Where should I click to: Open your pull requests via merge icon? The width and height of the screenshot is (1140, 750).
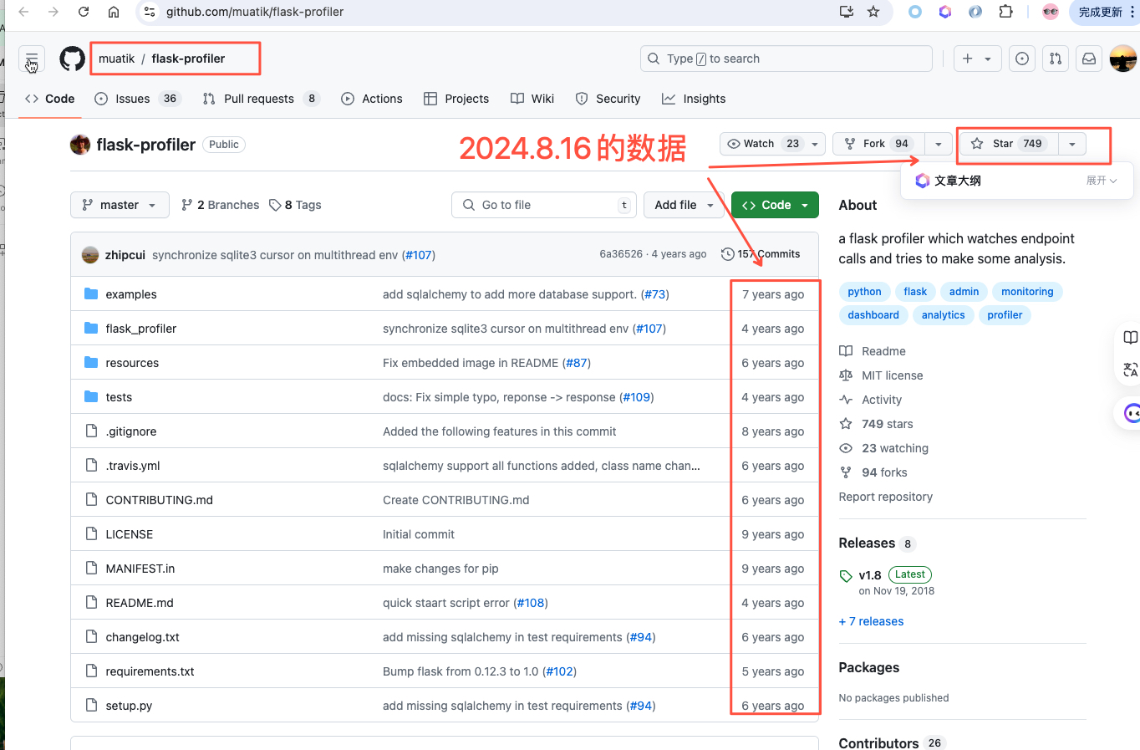coord(1056,59)
